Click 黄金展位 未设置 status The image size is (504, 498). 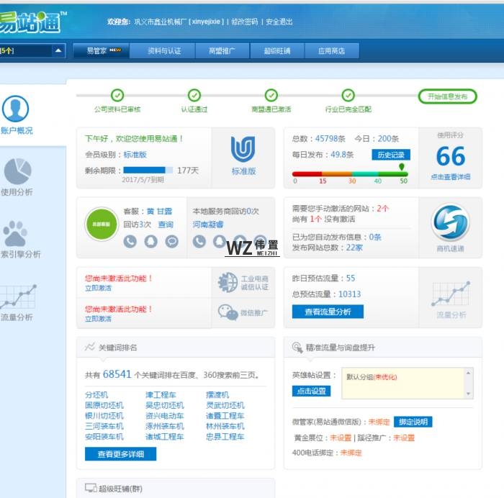click(x=341, y=438)
